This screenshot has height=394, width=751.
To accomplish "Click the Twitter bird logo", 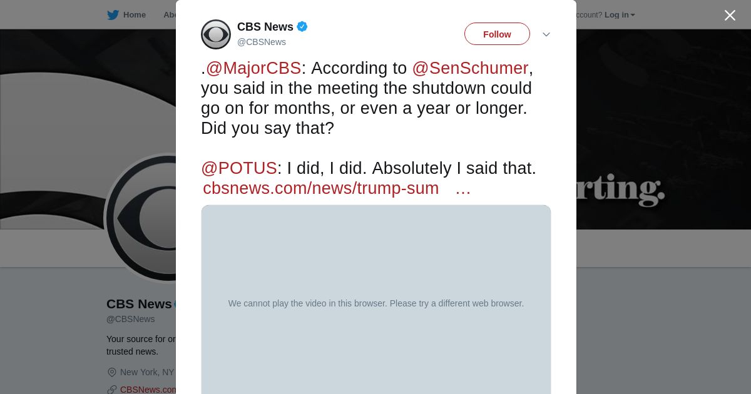I will 113,15.
